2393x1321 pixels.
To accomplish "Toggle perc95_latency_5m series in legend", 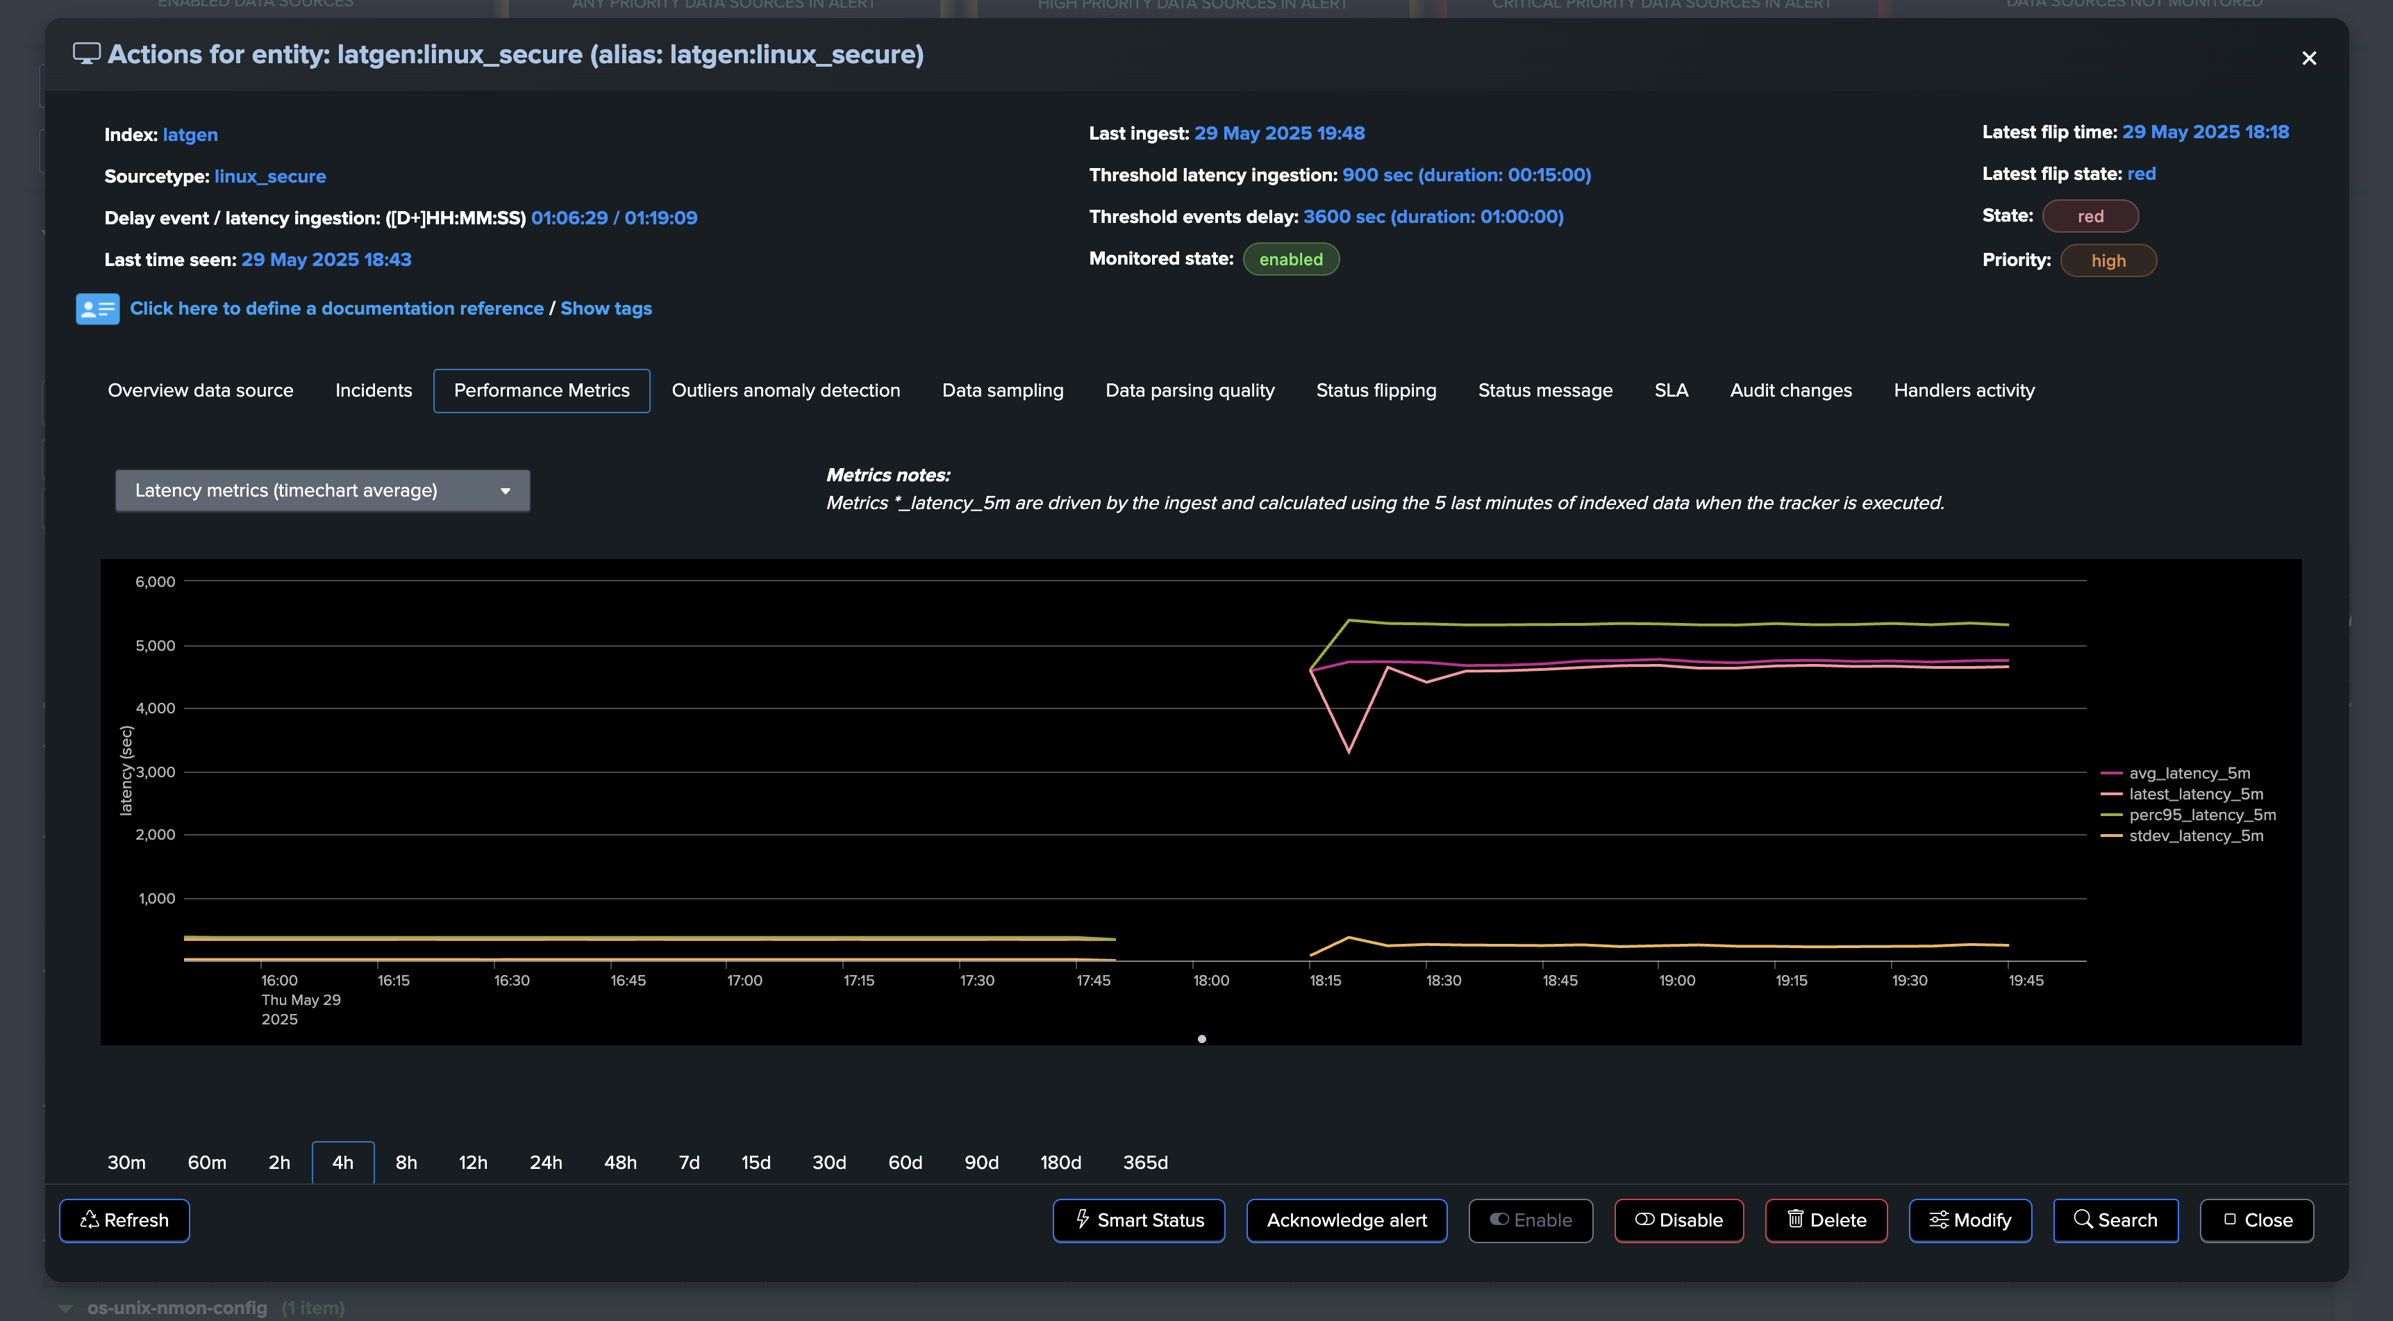I will tap(2201, 815).
